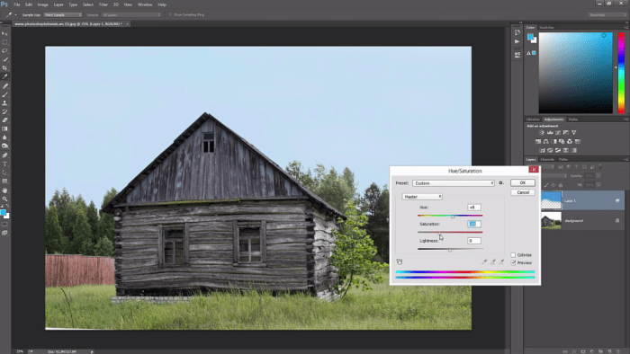Select the Spot Healing Brush tool
Image resolution: width=630 pixels, height=354 pixels.
click(4, 86)
